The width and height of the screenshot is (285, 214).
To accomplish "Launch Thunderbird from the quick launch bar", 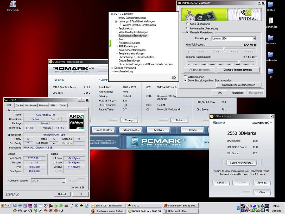I will pos(30,211).
